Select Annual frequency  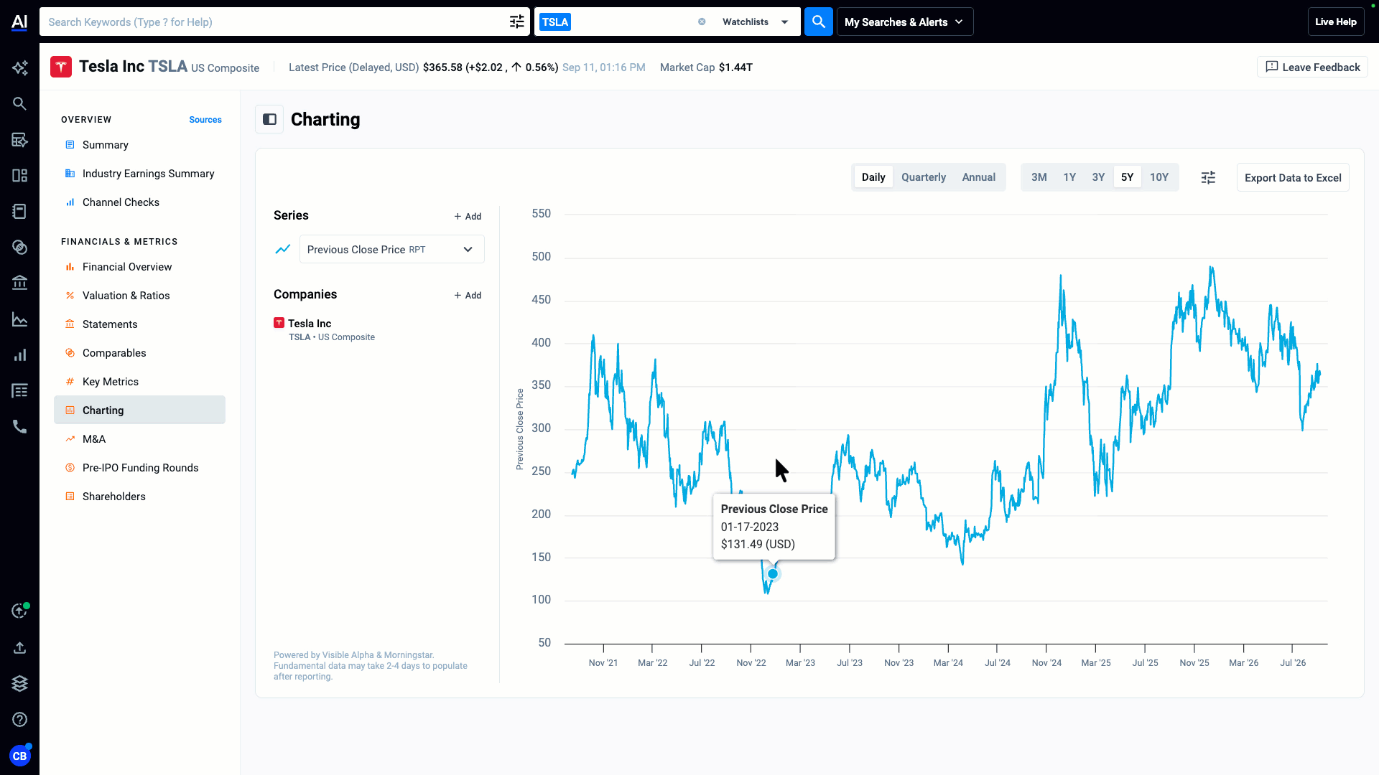(x=978, y=177)
